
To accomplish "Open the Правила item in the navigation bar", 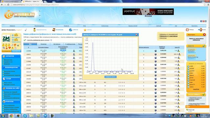I will click(66, 26).
